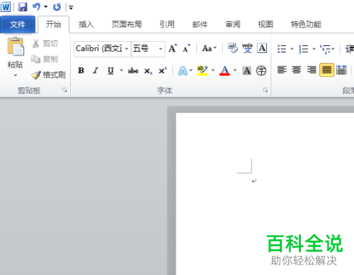Open highlight color dropdown arrow
The height and width of the screenshot is (275, 354).
[213, 70]
